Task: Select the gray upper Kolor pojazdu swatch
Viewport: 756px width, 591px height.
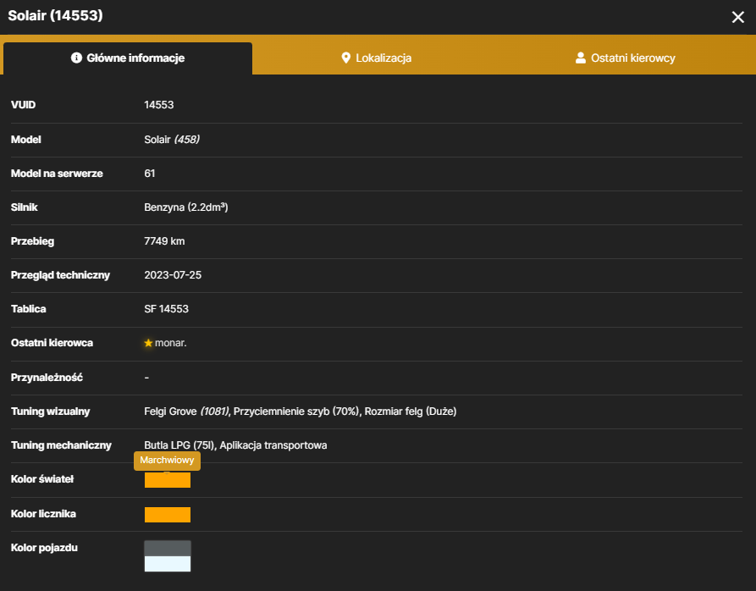Action: click(x=168, y=549)
